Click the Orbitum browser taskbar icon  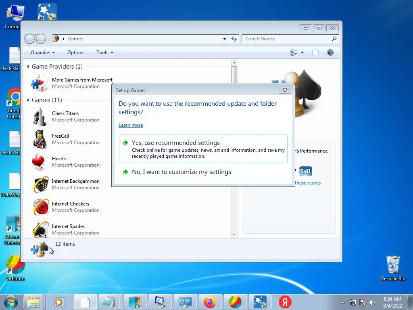coord(235,302)
